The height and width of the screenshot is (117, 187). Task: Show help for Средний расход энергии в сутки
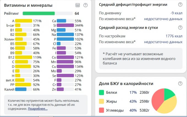coord(180,28)
